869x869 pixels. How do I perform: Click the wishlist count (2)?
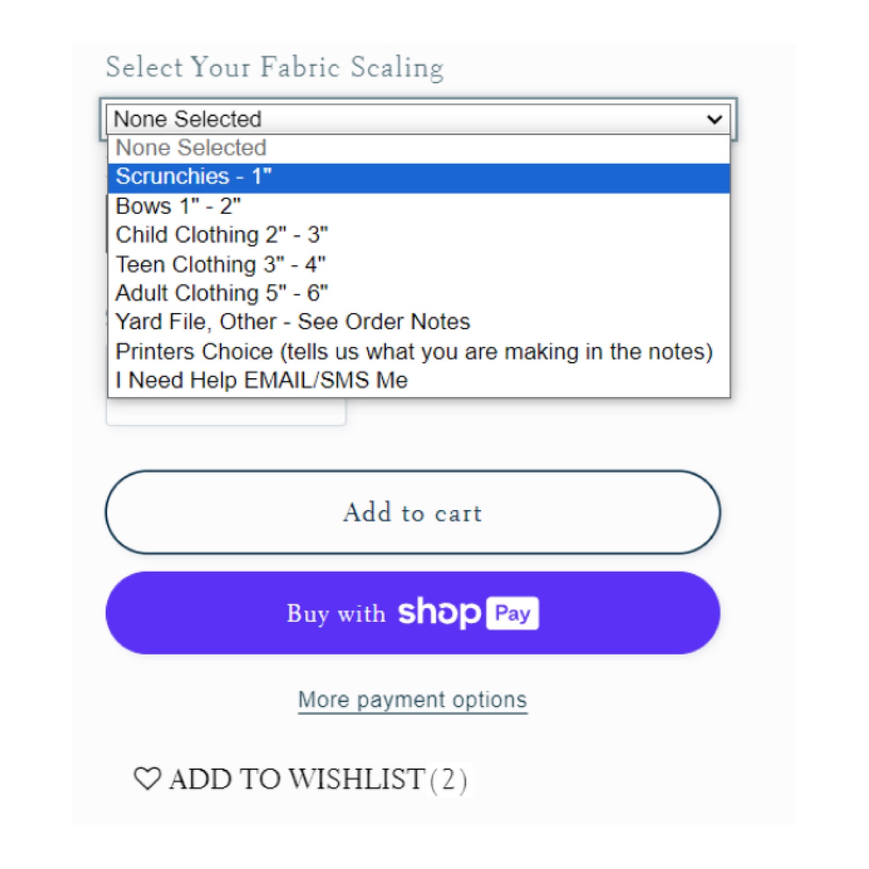click(x=448, y=780)
